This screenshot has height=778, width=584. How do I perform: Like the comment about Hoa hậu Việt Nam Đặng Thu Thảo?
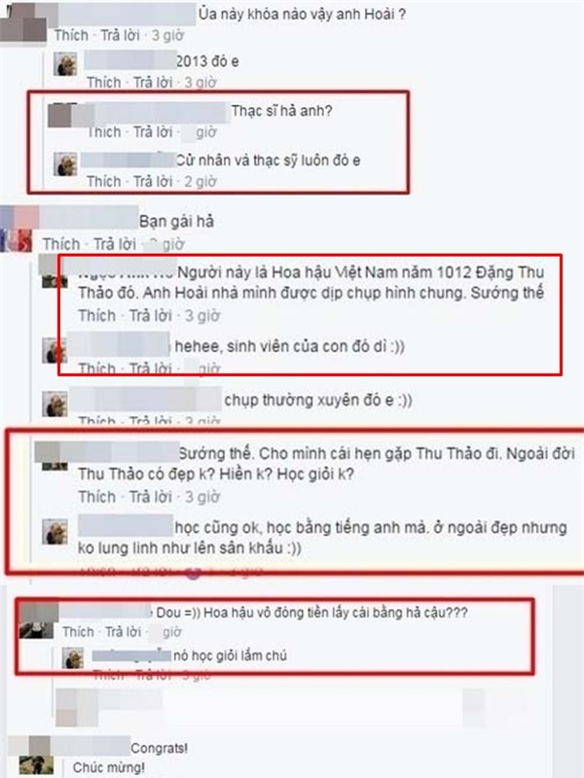pyautogui.click(x=96, y=315)
